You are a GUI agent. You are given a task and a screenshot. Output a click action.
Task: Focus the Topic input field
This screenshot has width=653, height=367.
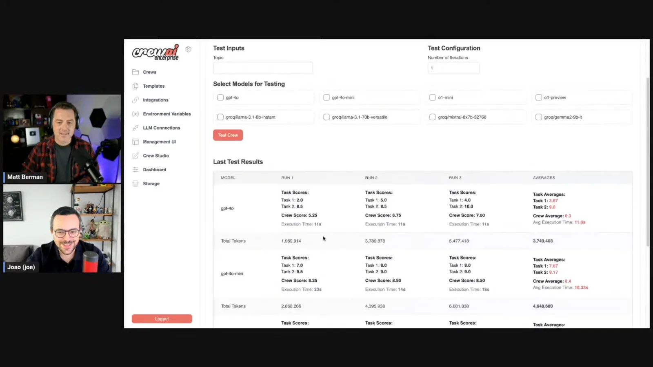(x=263, y=68)
